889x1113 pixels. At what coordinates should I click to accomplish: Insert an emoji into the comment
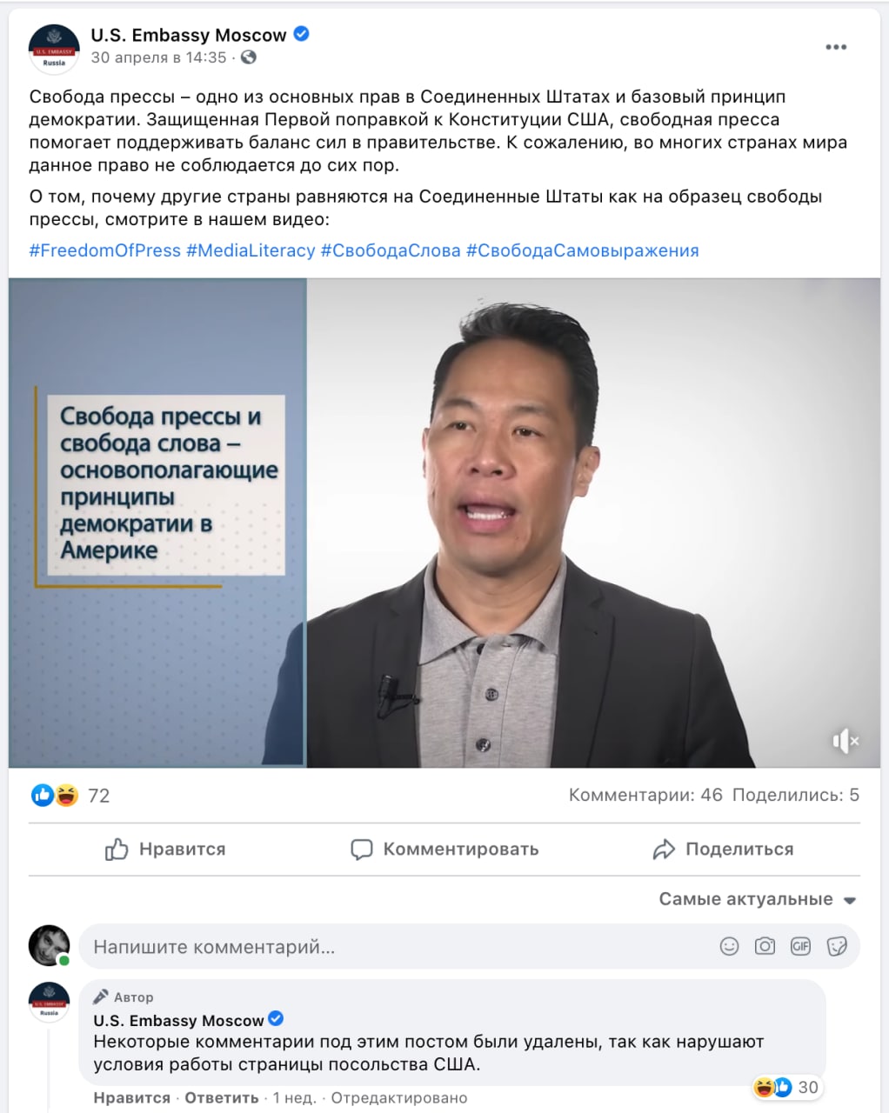(729, 946)
